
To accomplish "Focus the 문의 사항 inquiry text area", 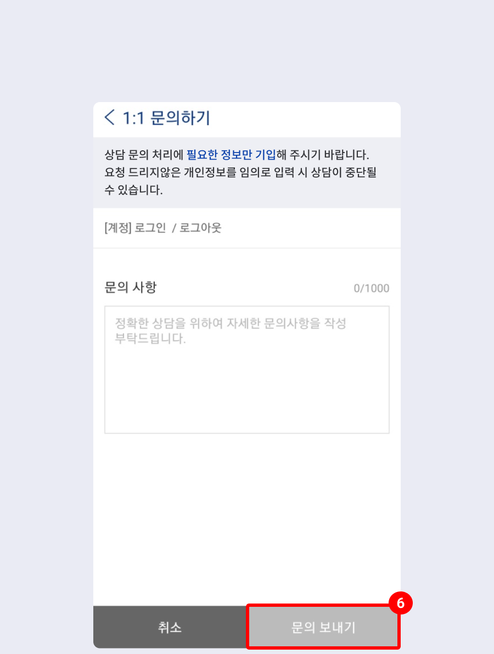I will pos(247,370).
